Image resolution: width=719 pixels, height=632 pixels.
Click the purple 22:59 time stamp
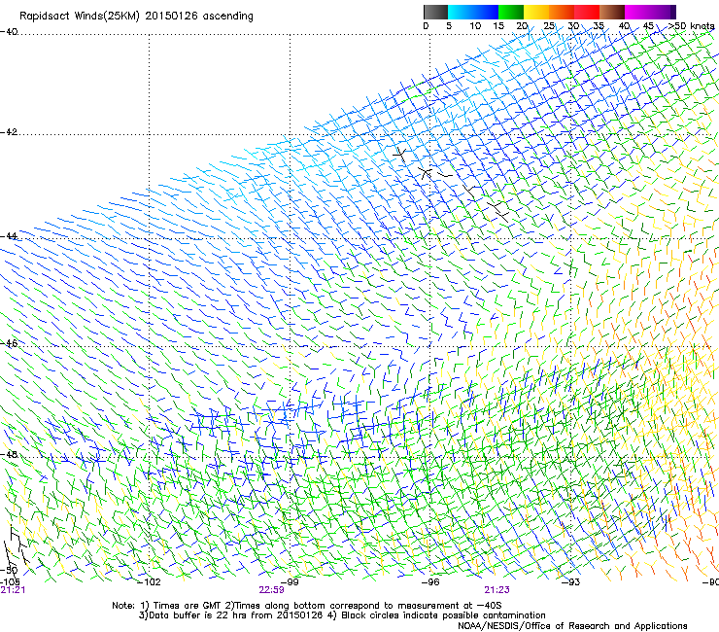(271, 590)
